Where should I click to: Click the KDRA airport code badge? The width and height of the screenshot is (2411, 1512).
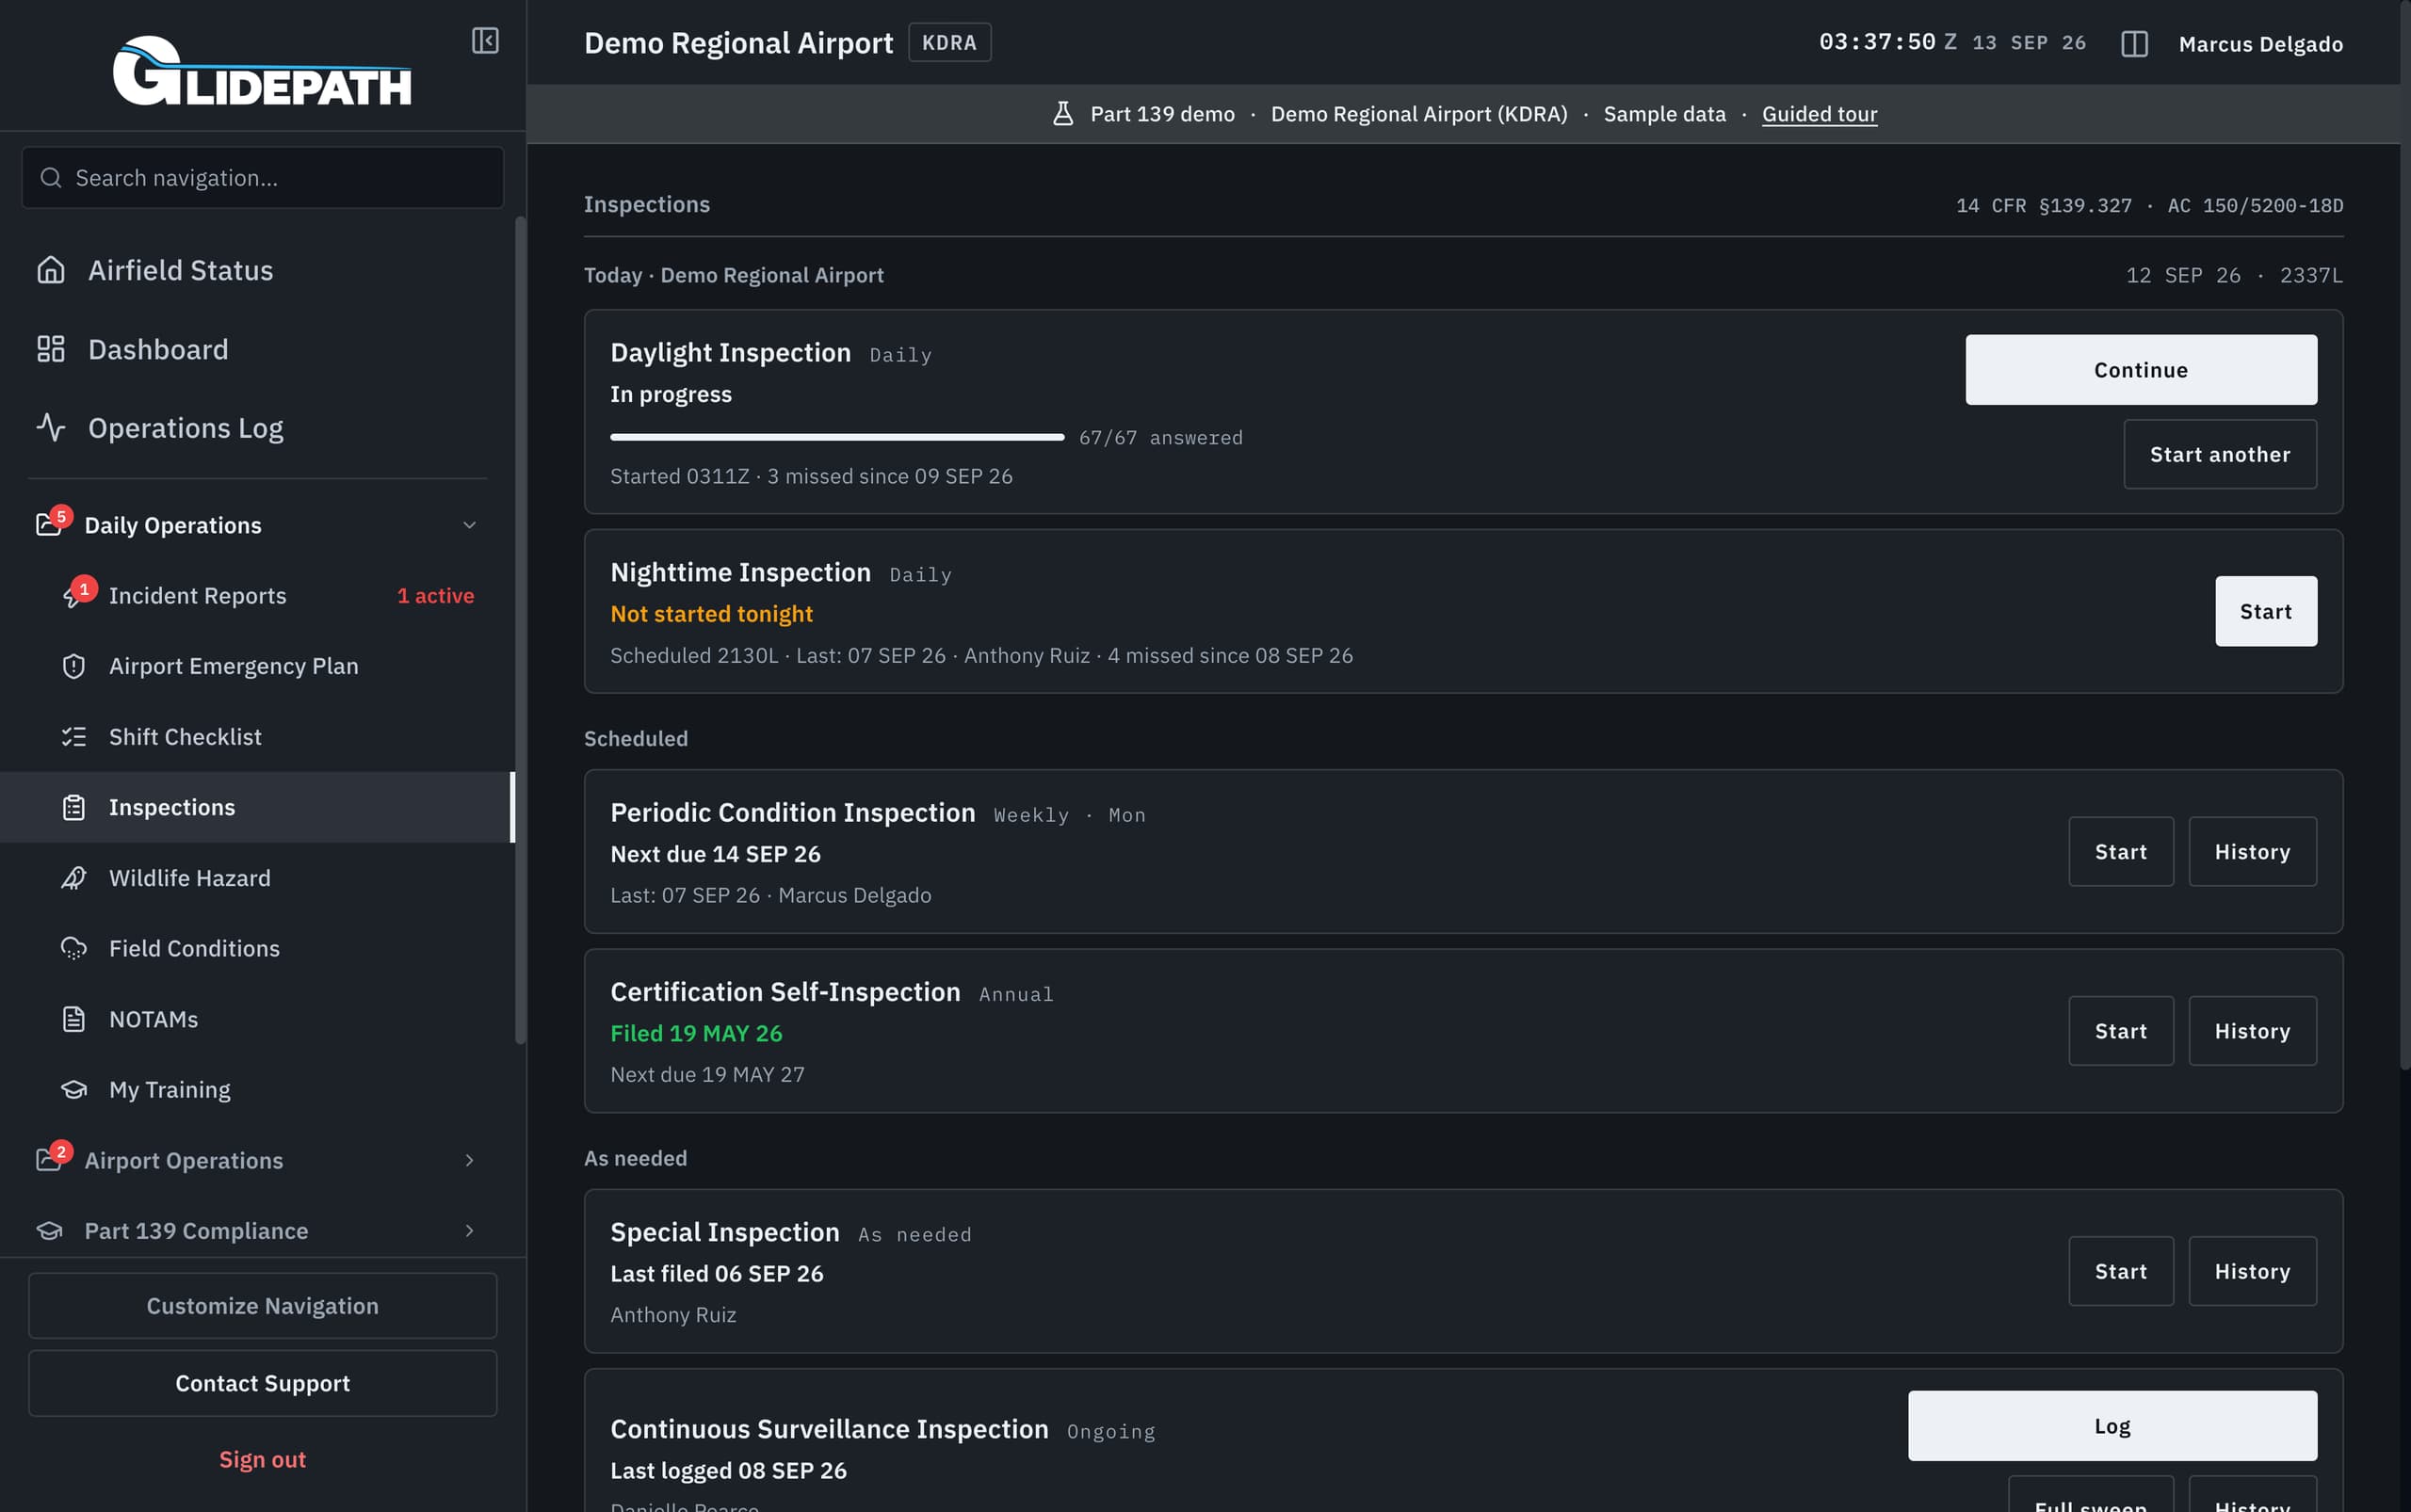(x=948, y=43)
